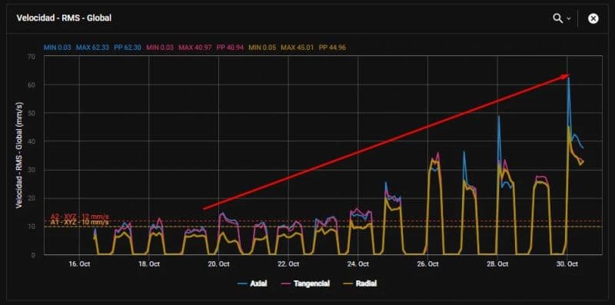
Task: Click the Tangencial peak at 26. Oct
Action: [437, 153]
